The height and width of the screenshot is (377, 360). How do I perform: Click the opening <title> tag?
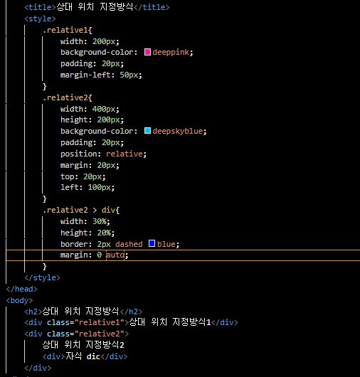[x=40, y=7]
